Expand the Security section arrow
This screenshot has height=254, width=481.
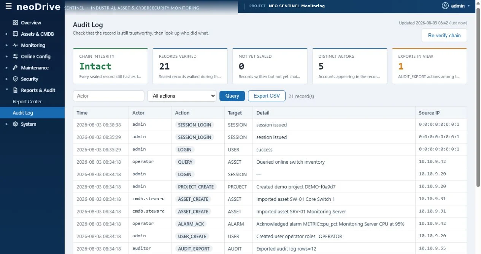[x=6, y=79]
